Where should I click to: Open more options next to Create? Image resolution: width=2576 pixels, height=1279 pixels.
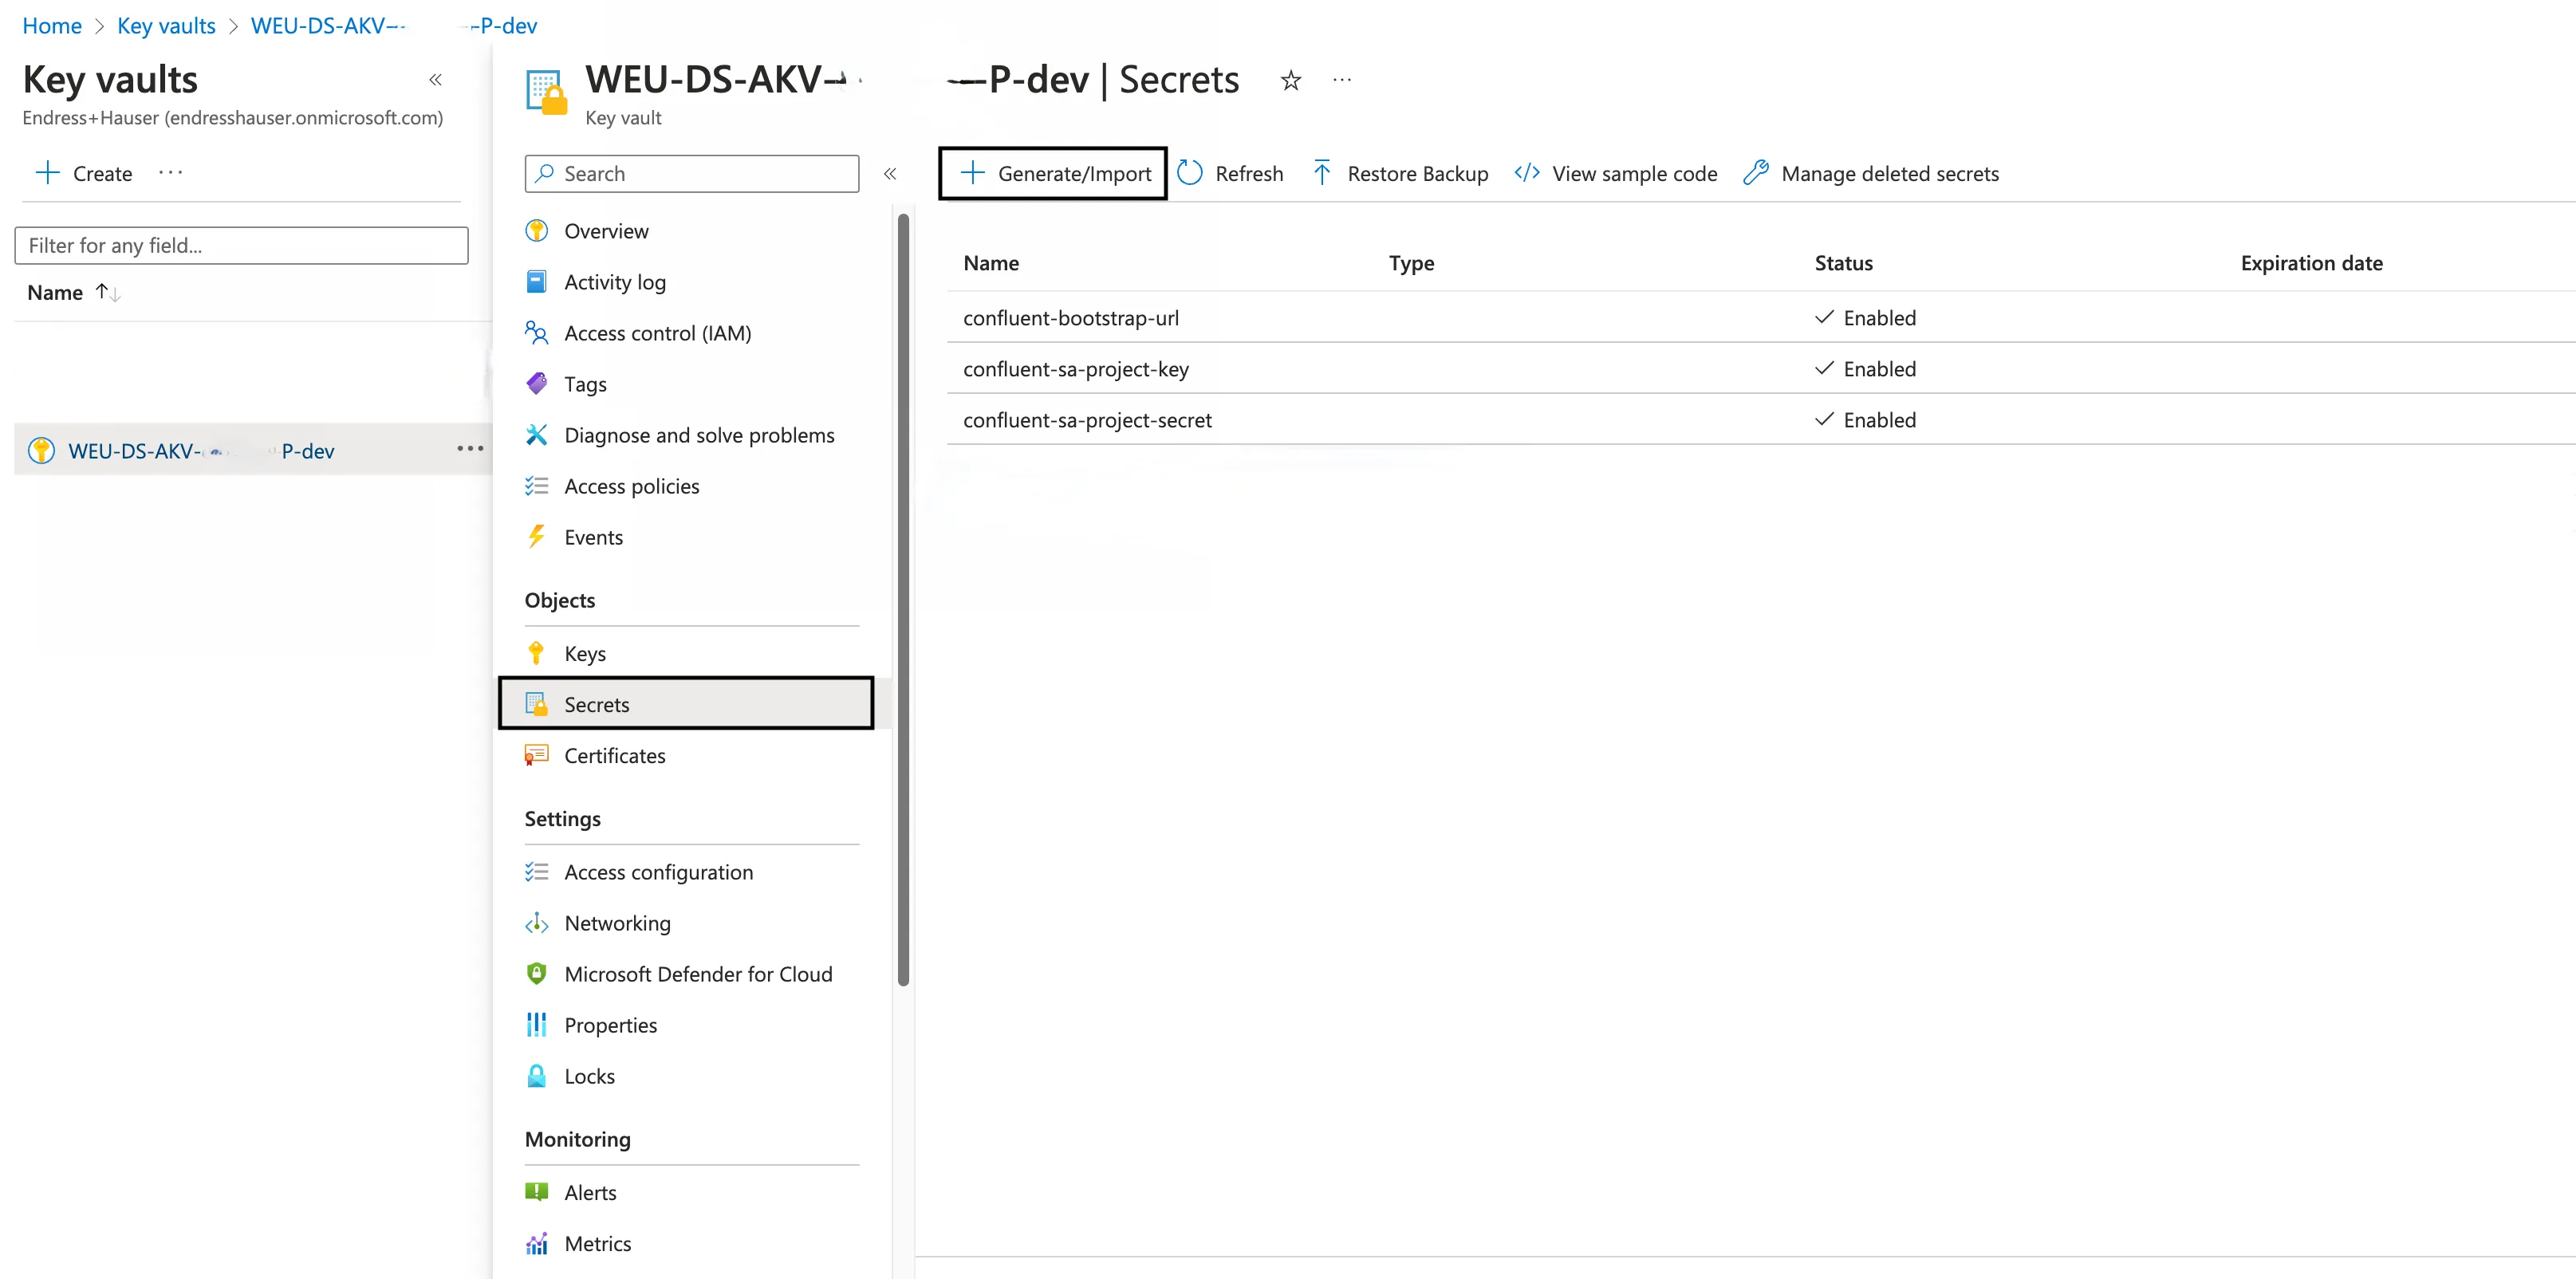[x=171, y=172]
